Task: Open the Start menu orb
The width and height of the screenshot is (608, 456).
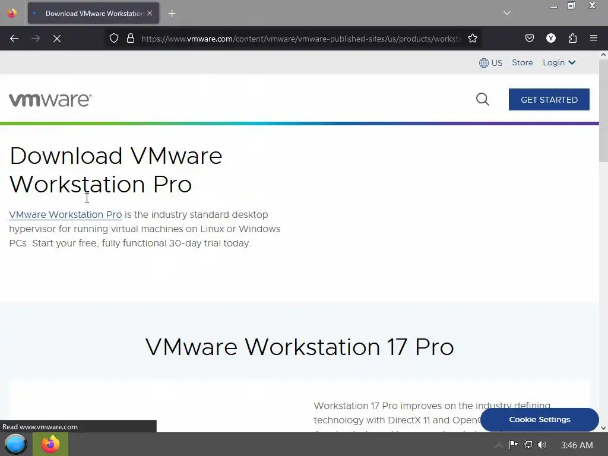Action: point(15,444)
